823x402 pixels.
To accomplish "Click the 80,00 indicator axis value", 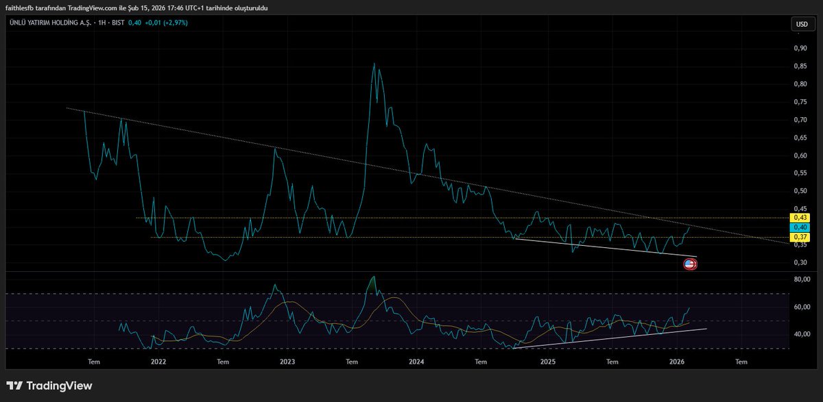I will (x=802, y=279).
